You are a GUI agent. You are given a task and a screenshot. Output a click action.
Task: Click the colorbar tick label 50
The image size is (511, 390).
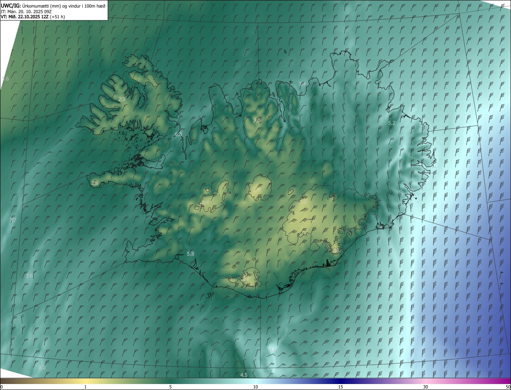(508, 387)
